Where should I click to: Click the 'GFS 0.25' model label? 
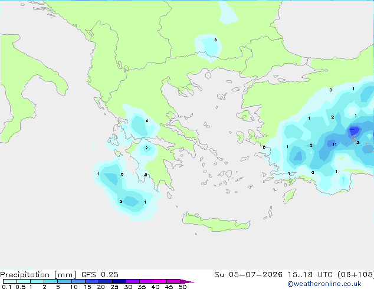(100, 275)
